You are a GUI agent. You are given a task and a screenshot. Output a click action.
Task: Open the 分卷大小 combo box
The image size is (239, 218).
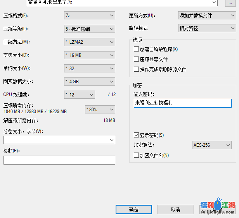(x=59, y=140)
